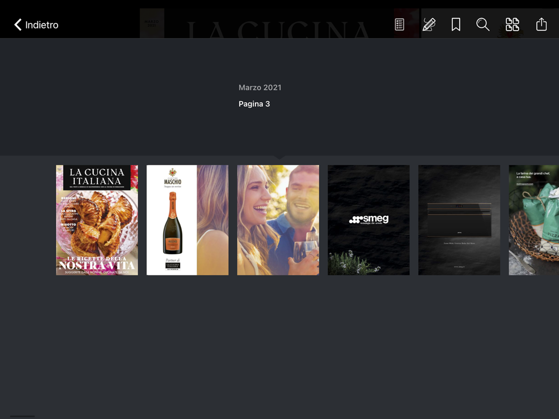Click the 'Marzo 2021' issue label
Image resolution: width=559 pixels, height=419 pixels.
(260, 88)
